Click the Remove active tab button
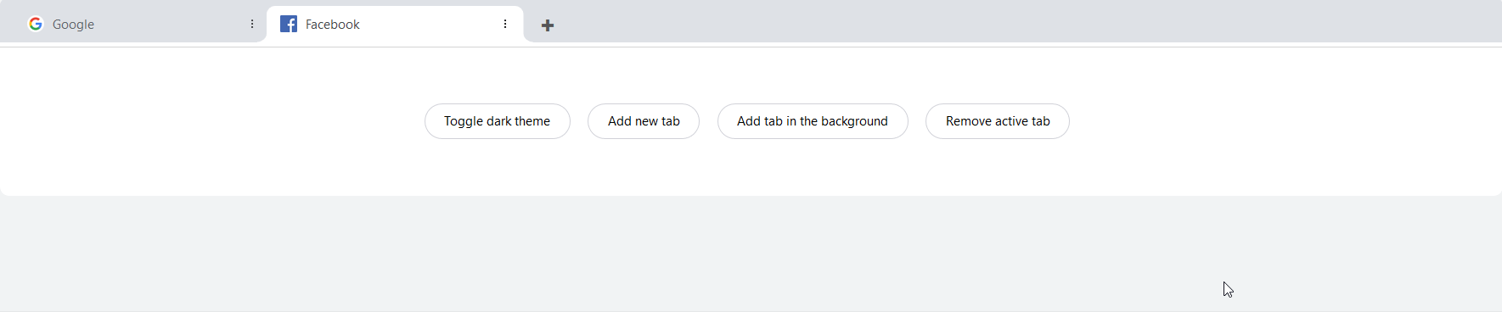Viewport: 1502px width, 312px height. pos(998,121)
